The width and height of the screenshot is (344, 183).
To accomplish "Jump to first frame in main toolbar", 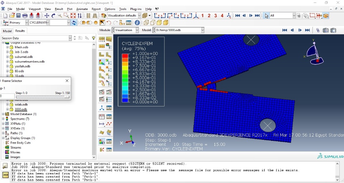I will [237, 15].
